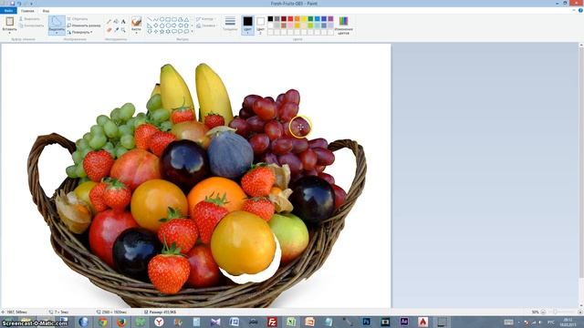Open the blue File menu tab
The image size is (584, 328).
(8, 11)
